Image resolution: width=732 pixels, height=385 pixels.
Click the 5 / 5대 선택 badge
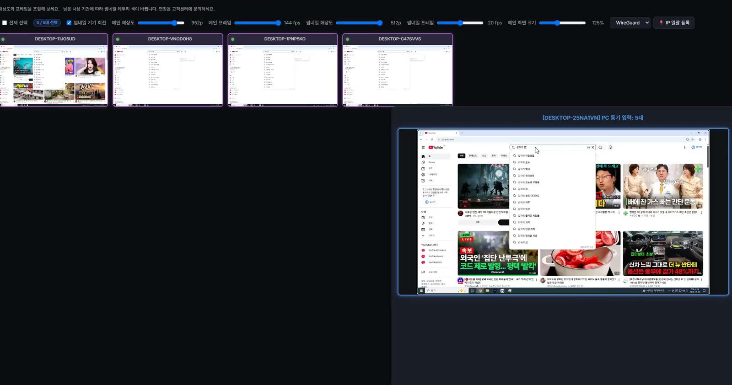[47, 23]
